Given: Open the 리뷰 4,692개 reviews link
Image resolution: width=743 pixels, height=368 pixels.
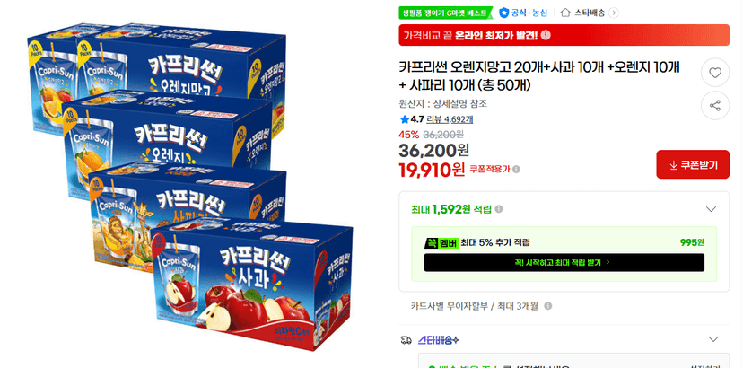Looking at the screenshot, I should coord(450,119).
